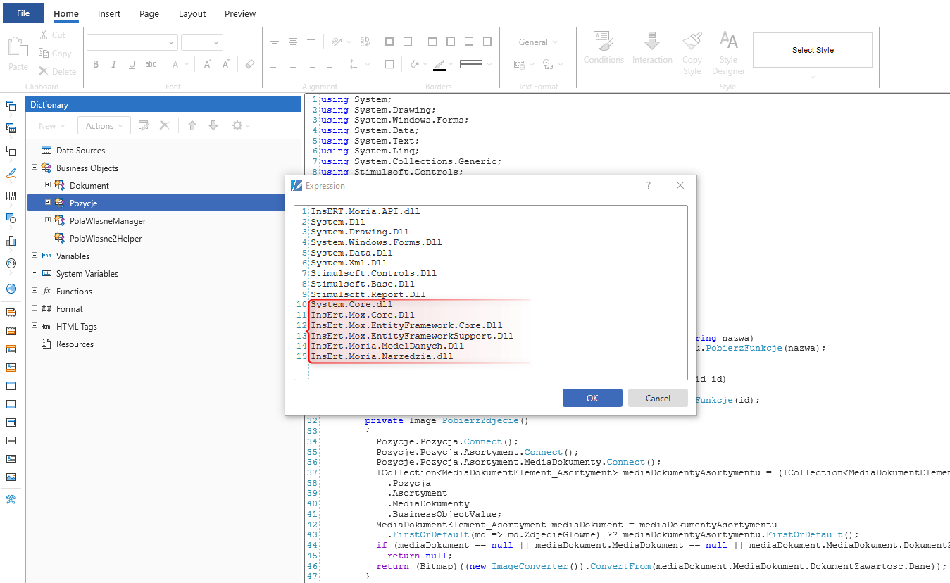Toggle underline formatting button

coord(132,64)
